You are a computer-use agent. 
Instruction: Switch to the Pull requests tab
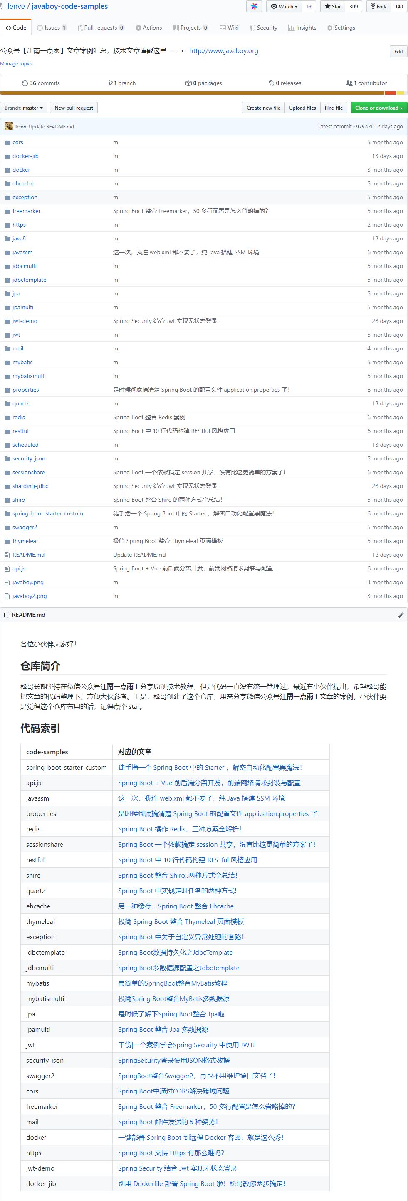pyautogui.click(x=101, y=28)
